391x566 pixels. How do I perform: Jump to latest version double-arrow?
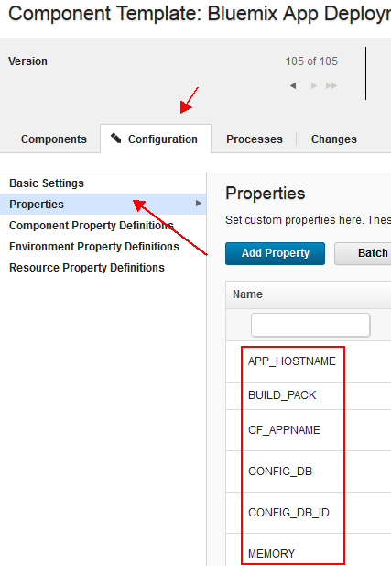(331, 86)
